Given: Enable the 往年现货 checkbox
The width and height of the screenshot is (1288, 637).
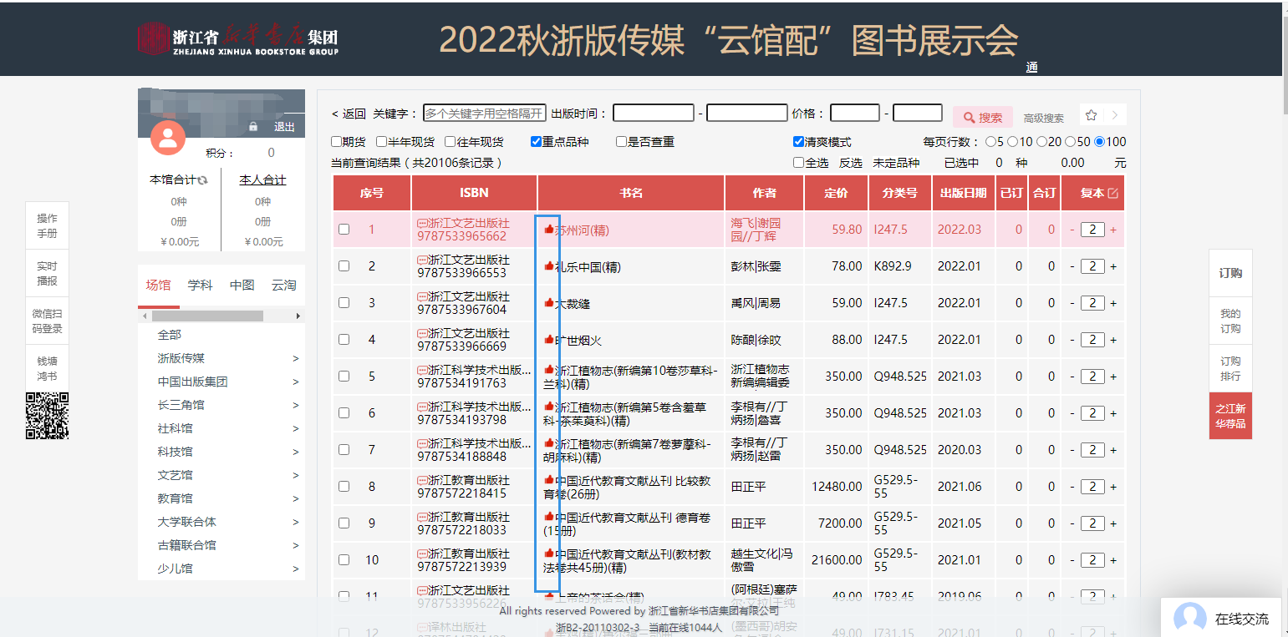Looking at the screenshot, I should (451, 142).
